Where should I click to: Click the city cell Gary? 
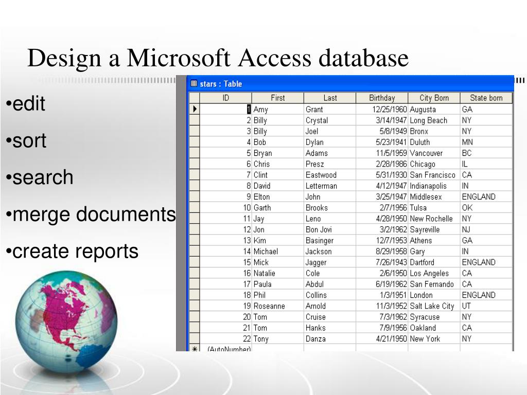(x=434, y=251)
